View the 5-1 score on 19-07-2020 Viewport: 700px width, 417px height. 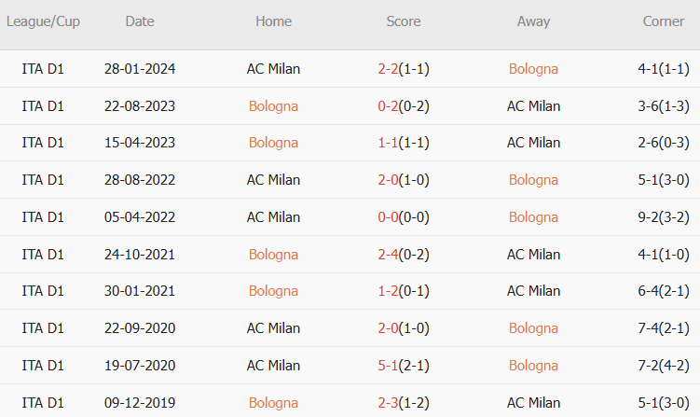click(388, 366)
